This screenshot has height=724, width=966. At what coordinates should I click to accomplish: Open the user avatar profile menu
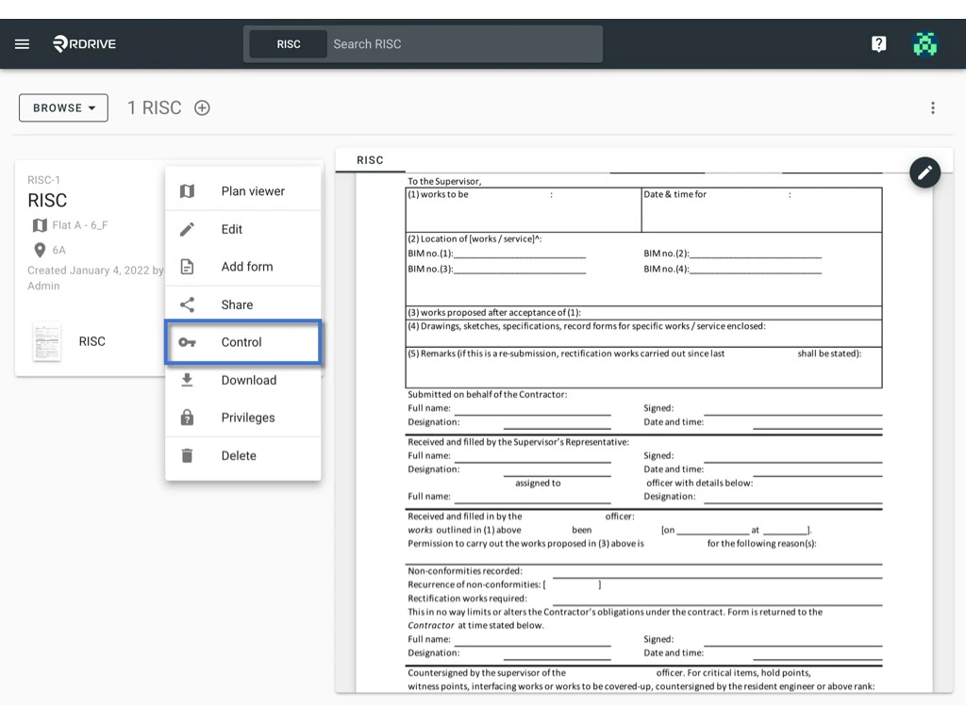[925, 44]
